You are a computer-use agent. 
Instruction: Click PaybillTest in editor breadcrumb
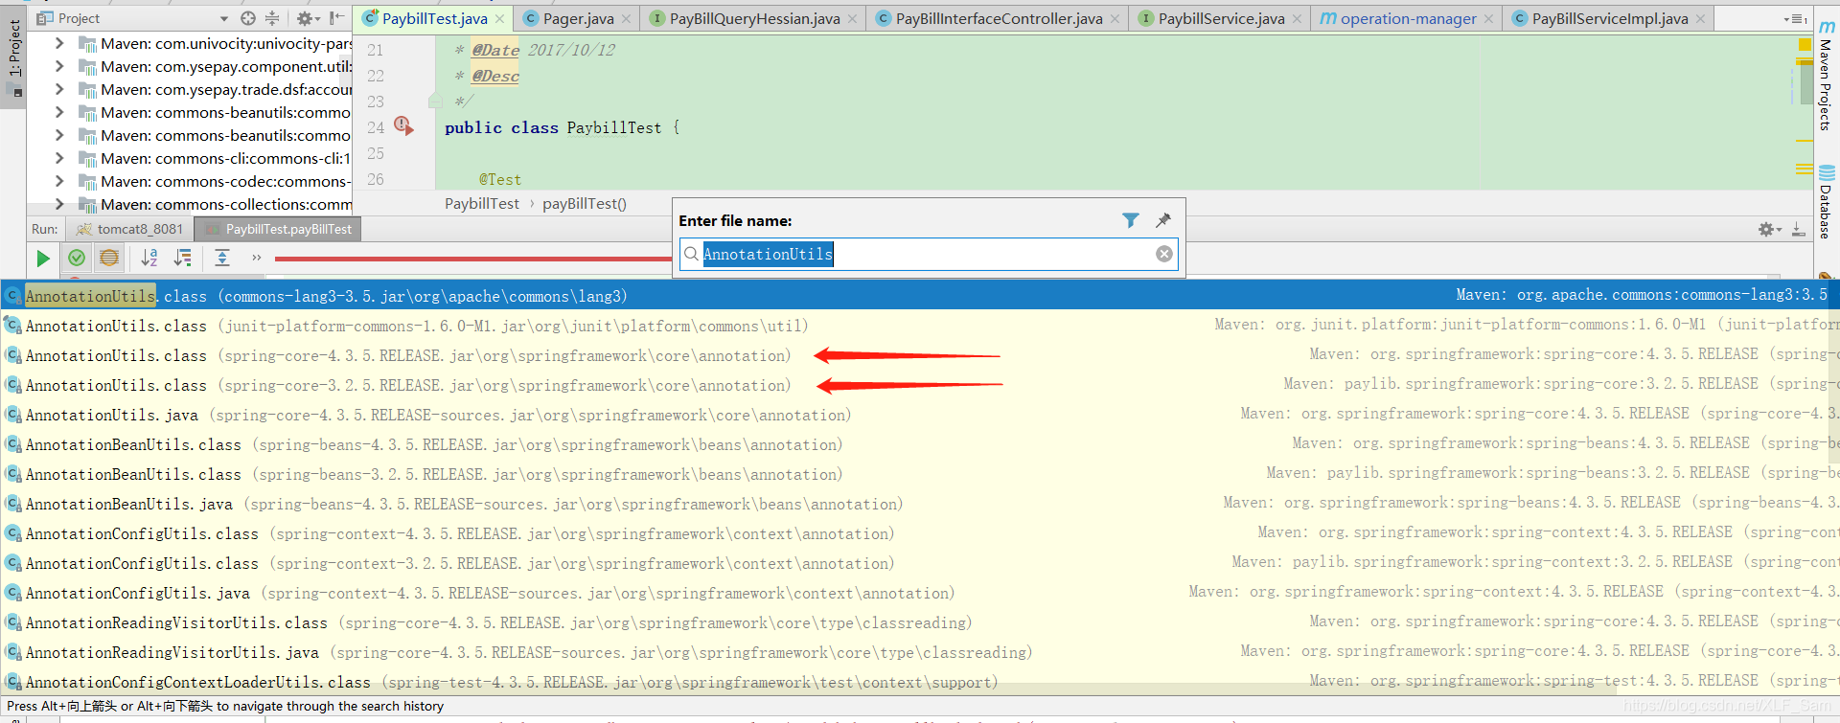pos(482,203)
